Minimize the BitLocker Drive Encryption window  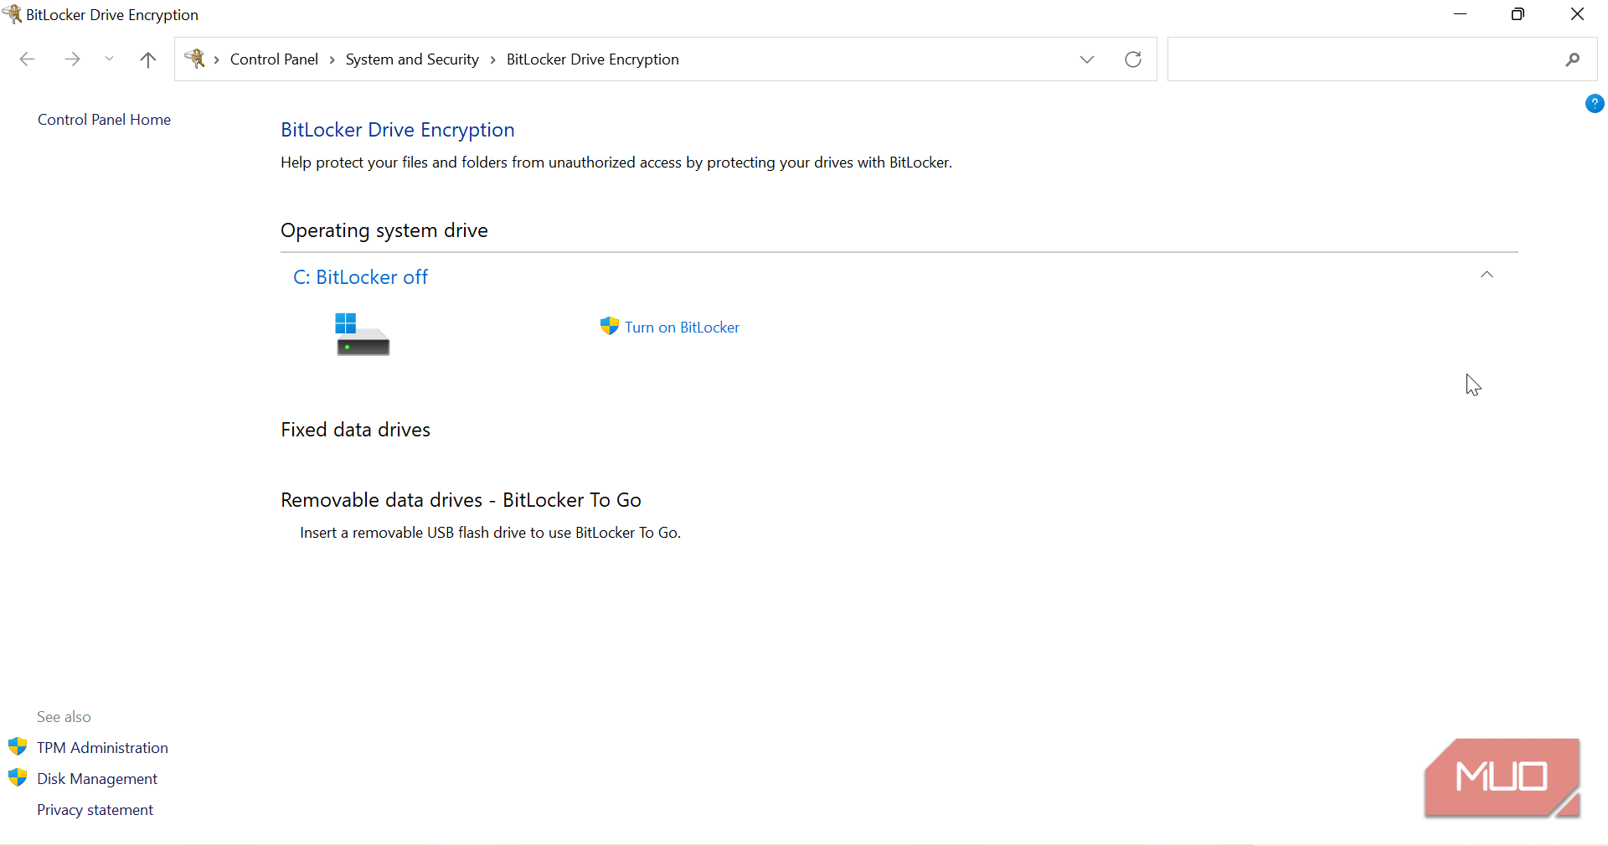click(x=1461, y=14)
